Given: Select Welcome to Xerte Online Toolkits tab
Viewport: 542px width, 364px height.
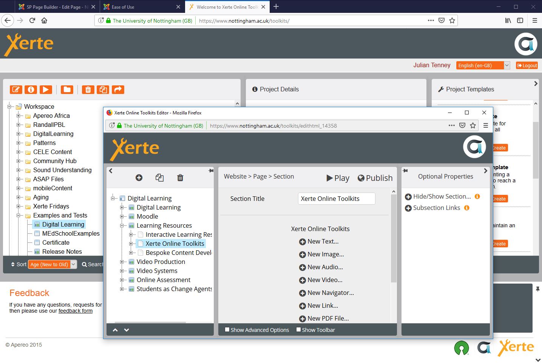Looking at the screenshot, I should coord(227,7).
